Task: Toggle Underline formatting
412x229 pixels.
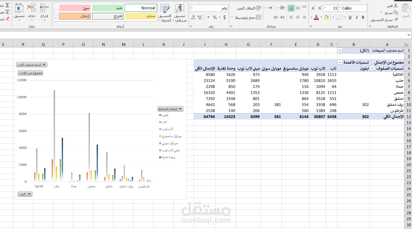Action: point(350,17)
